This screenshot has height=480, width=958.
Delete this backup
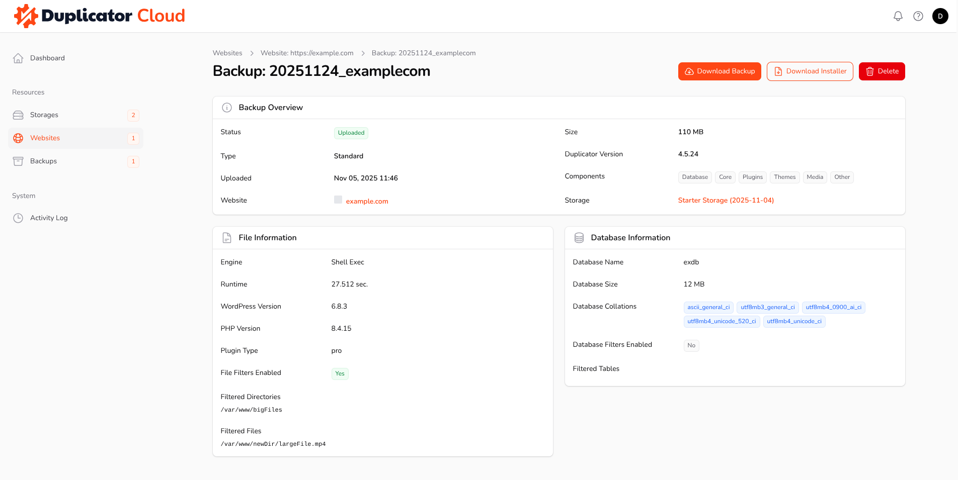[x=882, y=71]
